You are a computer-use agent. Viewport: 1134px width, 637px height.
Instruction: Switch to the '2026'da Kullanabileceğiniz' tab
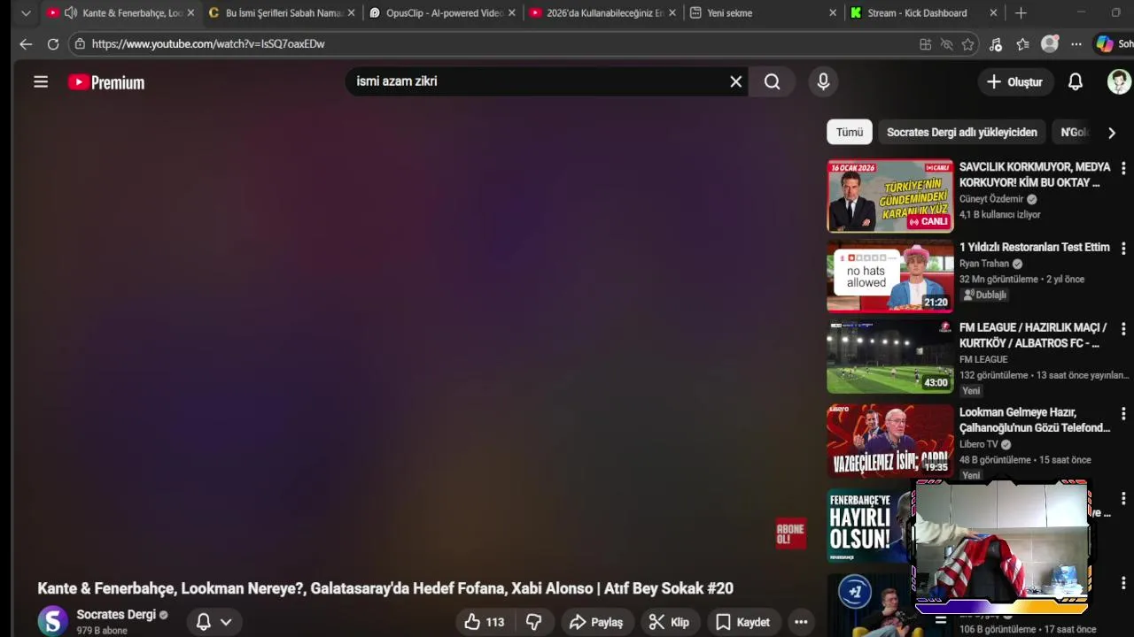[x=603, y=13]
